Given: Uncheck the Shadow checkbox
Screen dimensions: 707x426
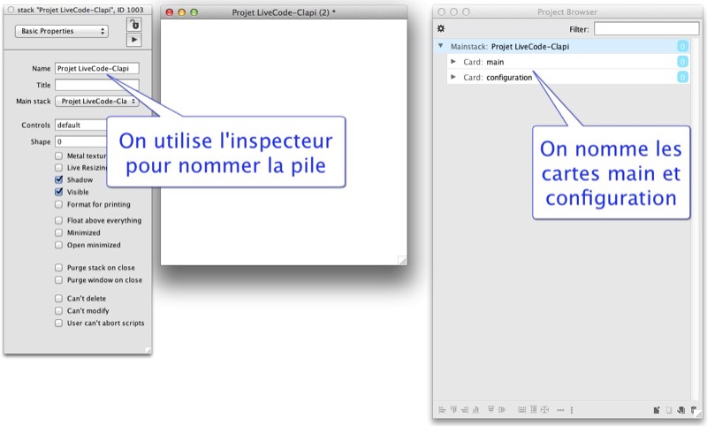Looking at the screenshot, I should coord(59,179).
